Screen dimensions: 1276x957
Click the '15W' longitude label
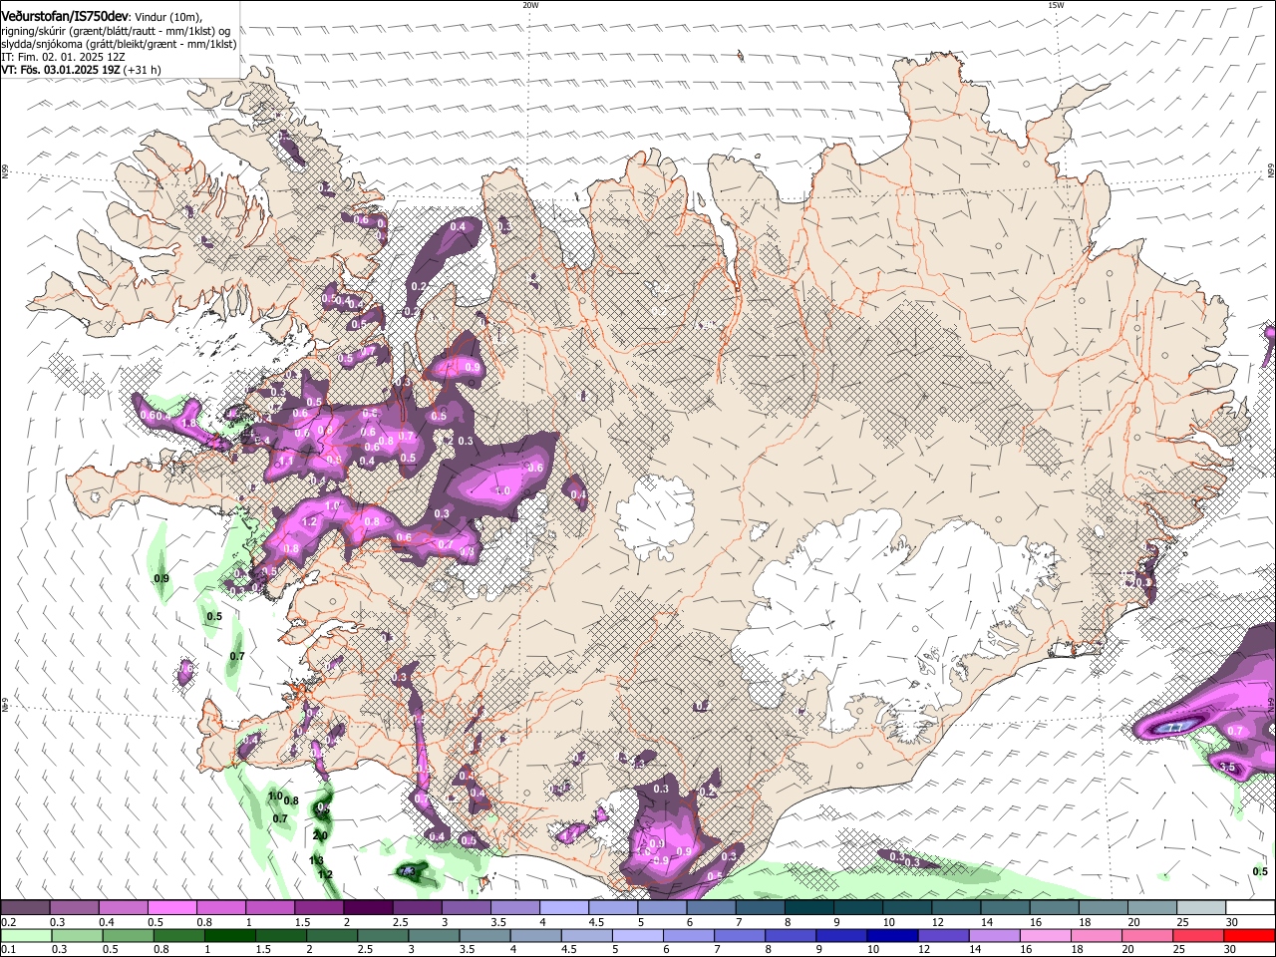point(1056,5)
